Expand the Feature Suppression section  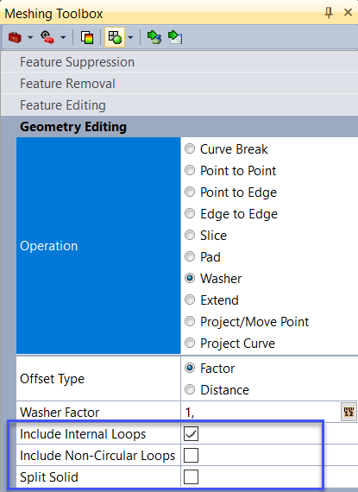[x=179, y=62]
